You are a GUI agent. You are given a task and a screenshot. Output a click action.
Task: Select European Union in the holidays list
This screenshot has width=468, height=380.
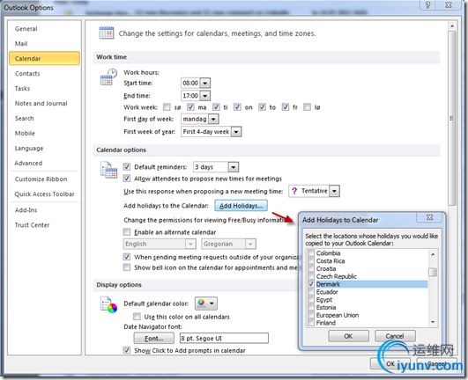coord(338,315)
